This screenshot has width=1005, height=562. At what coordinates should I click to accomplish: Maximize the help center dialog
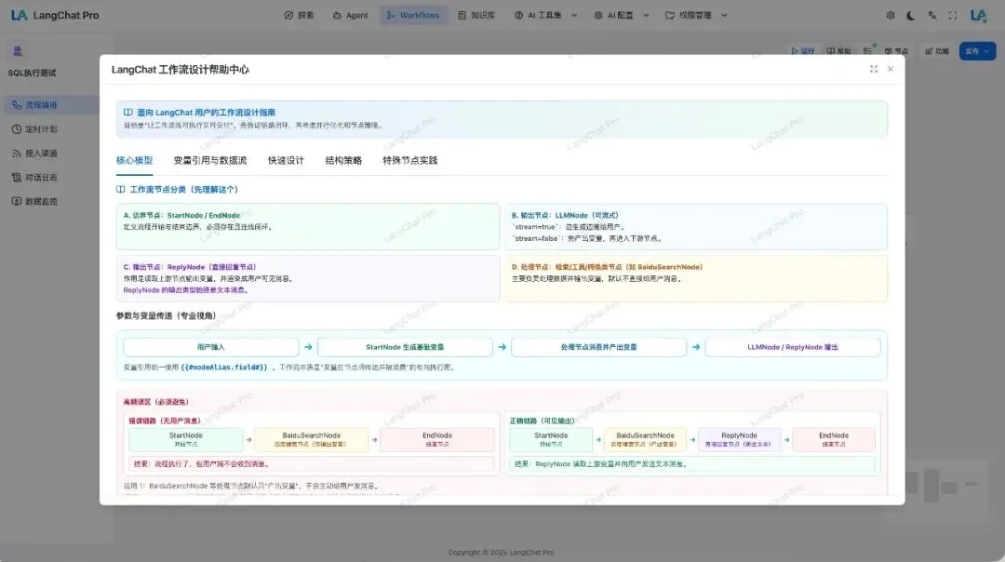(x=874, y=69)
